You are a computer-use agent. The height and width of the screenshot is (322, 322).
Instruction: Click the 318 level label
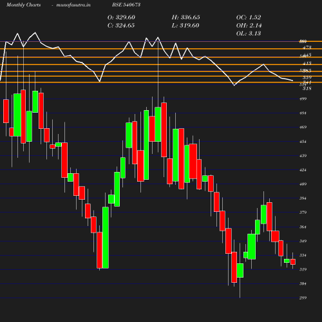(307, 88)
